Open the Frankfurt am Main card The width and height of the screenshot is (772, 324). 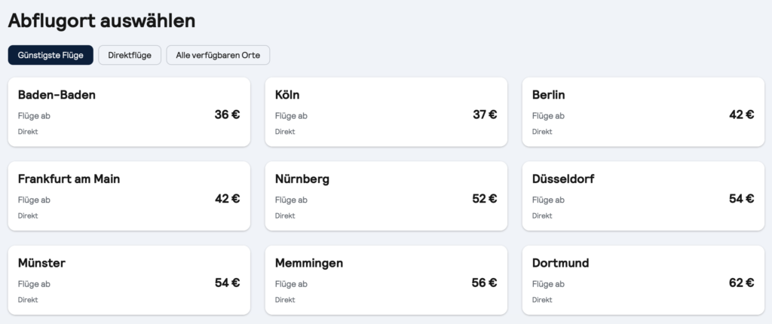128,196
